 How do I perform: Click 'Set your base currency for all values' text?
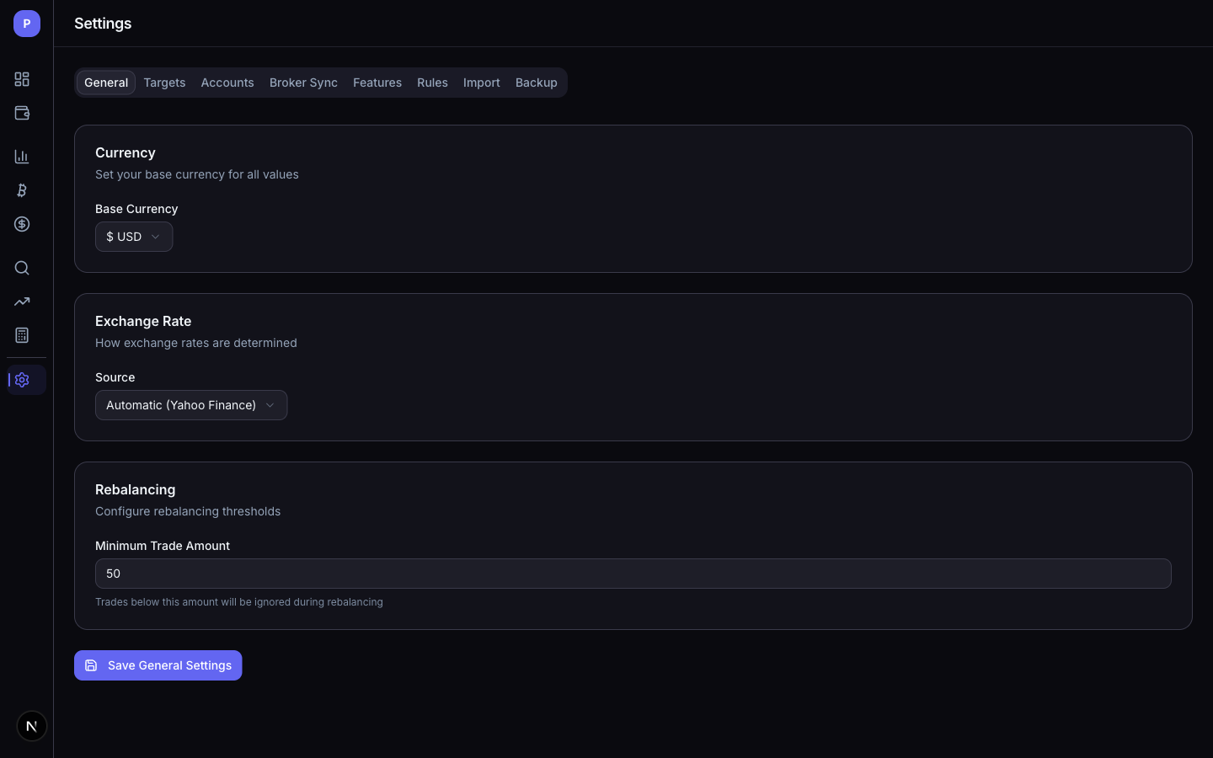pyautogui.click(x=197, y=174)
